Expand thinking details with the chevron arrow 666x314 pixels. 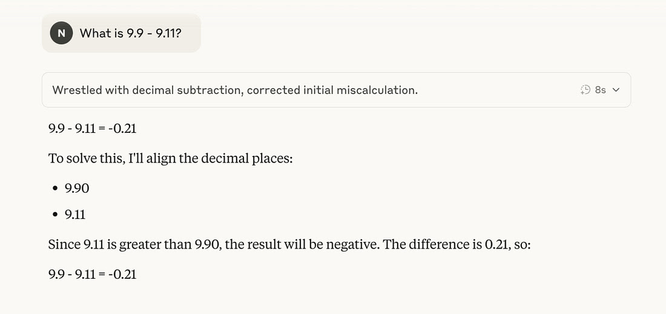[616, 90]
